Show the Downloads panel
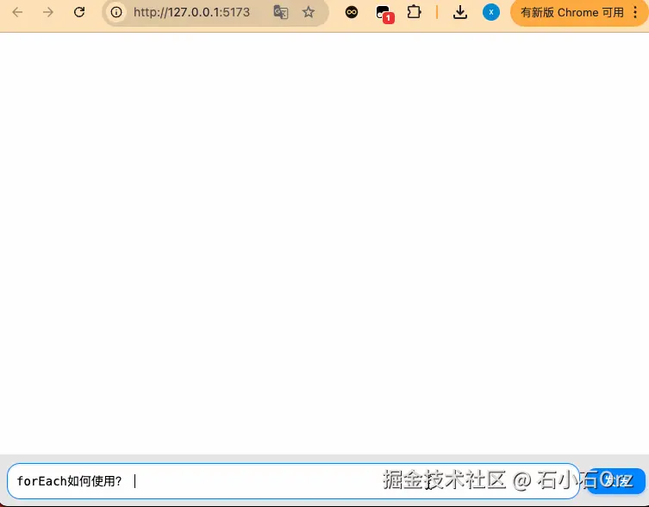This screenshot has height=507, width=649. pyautogui.click(x=460, y=12)
